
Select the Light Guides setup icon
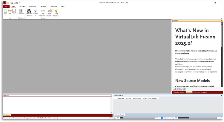coord(50,11)
